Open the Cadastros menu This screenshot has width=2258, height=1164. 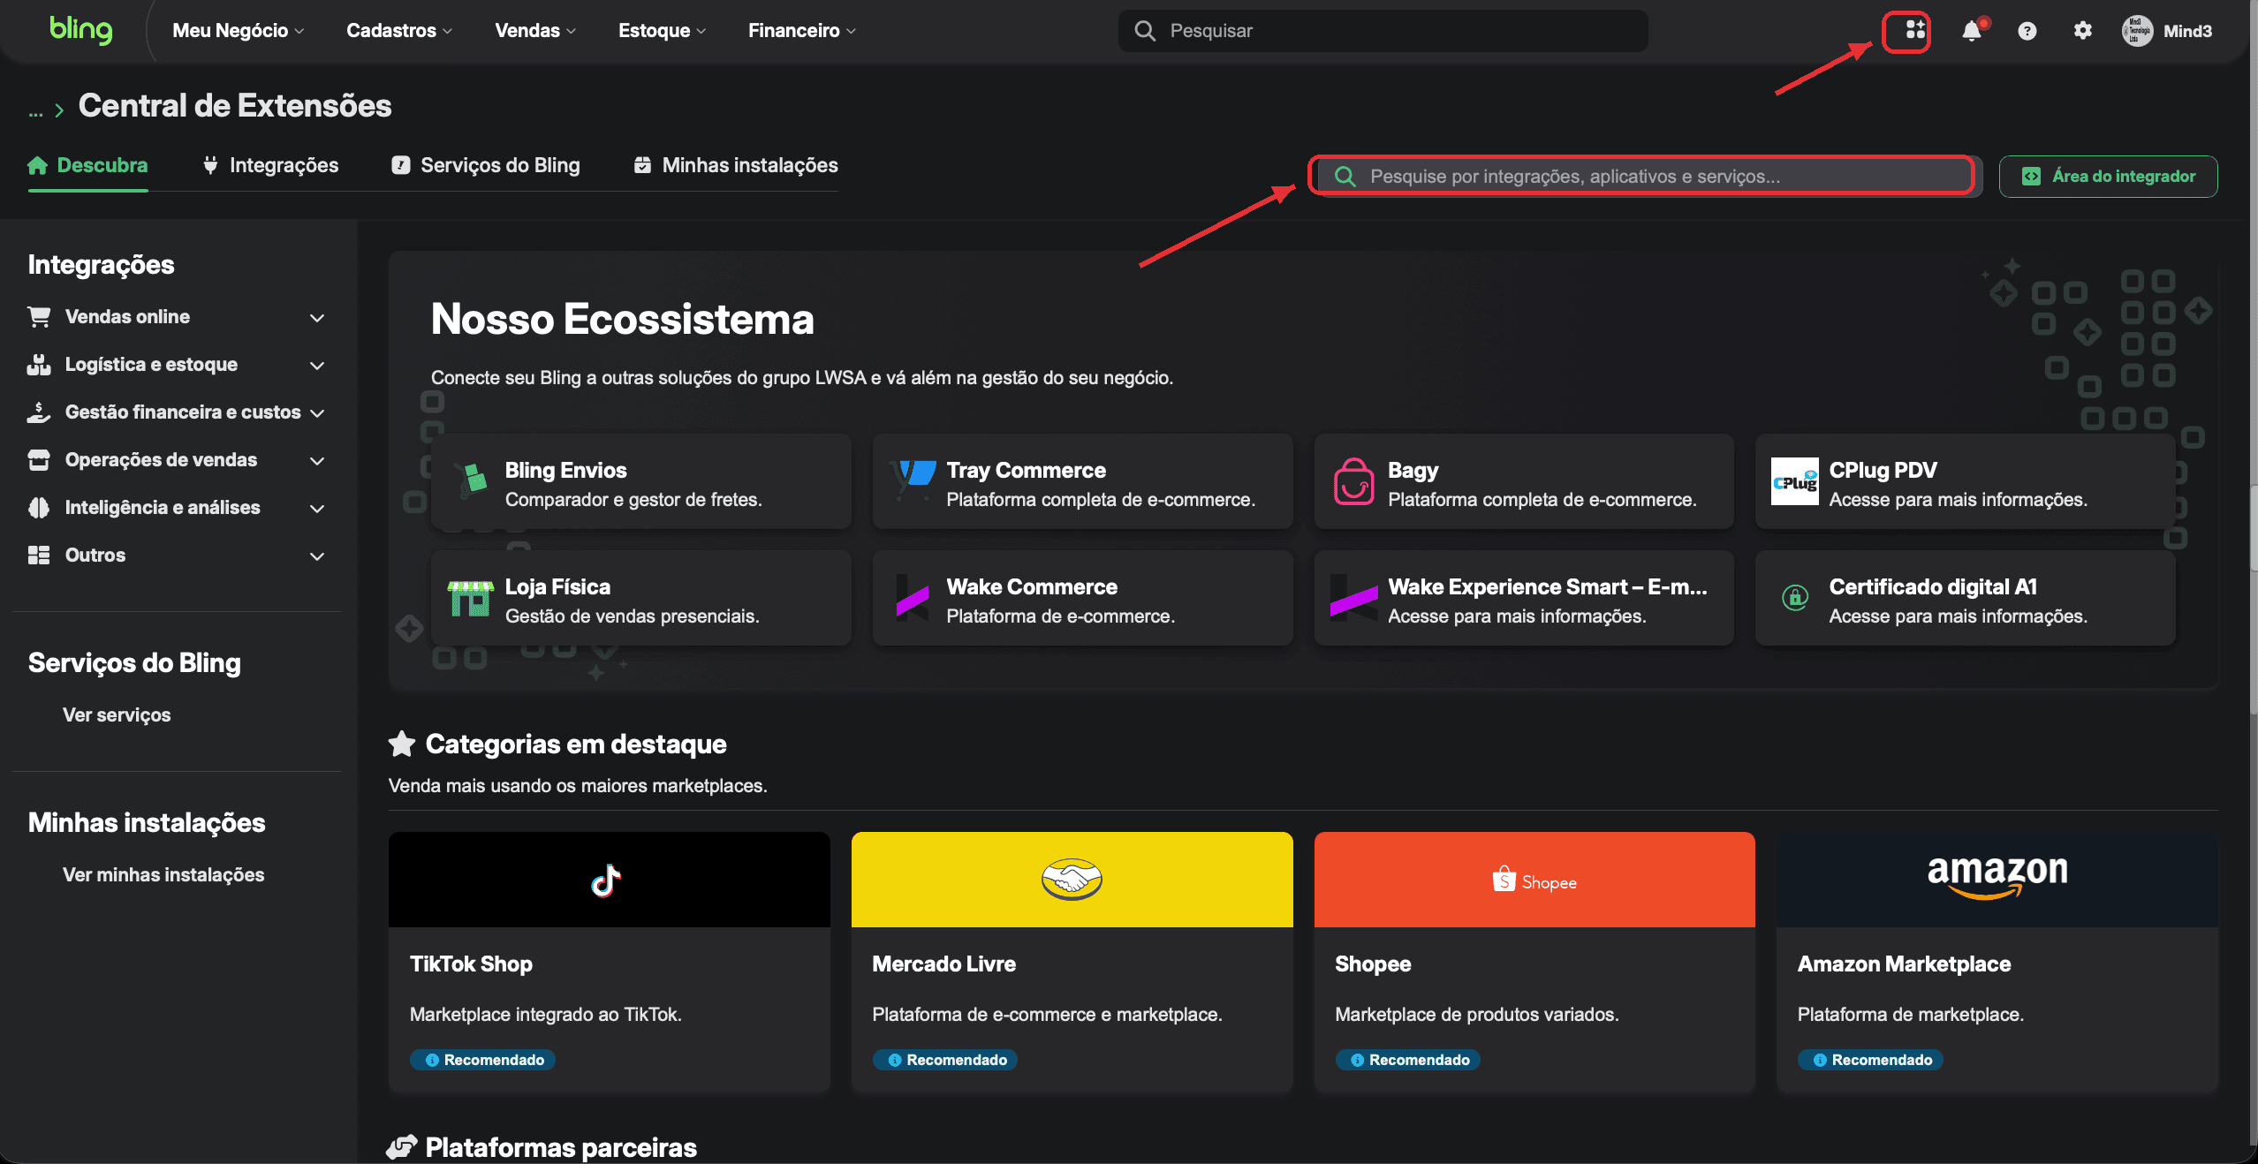tap(399, 31)
